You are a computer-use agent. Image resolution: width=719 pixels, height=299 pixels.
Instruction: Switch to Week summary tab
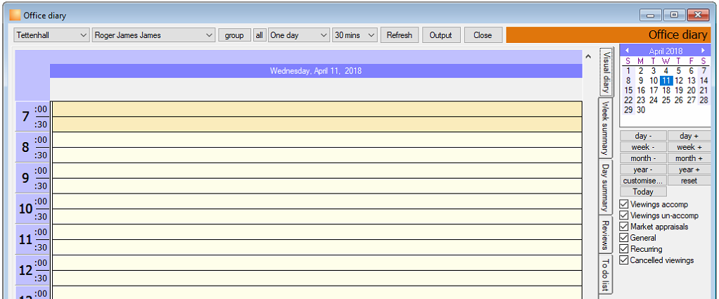[606, 128]
